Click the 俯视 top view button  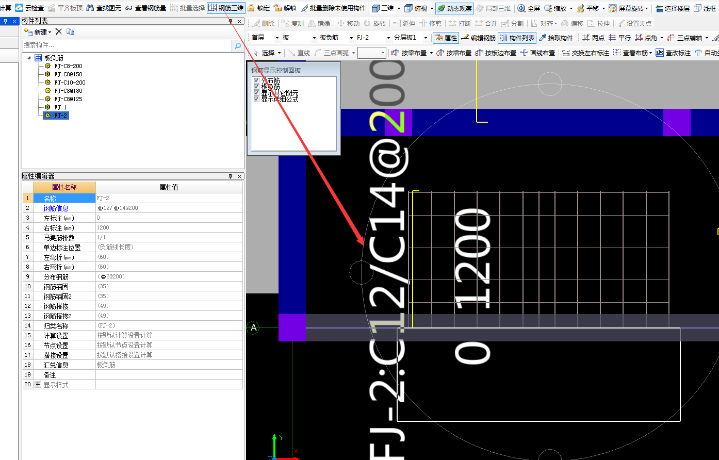click(x=416, y=8)
